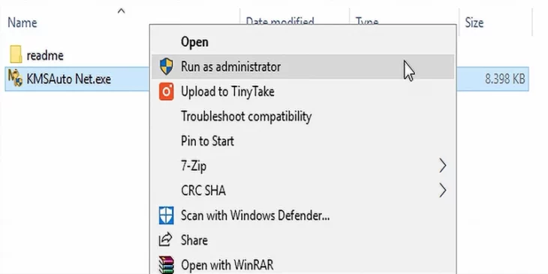Image resolution: width=548 pixels, height=274 pixels.
Task: Open the 7-Zip submenu entry
Action: coord(303,166)
